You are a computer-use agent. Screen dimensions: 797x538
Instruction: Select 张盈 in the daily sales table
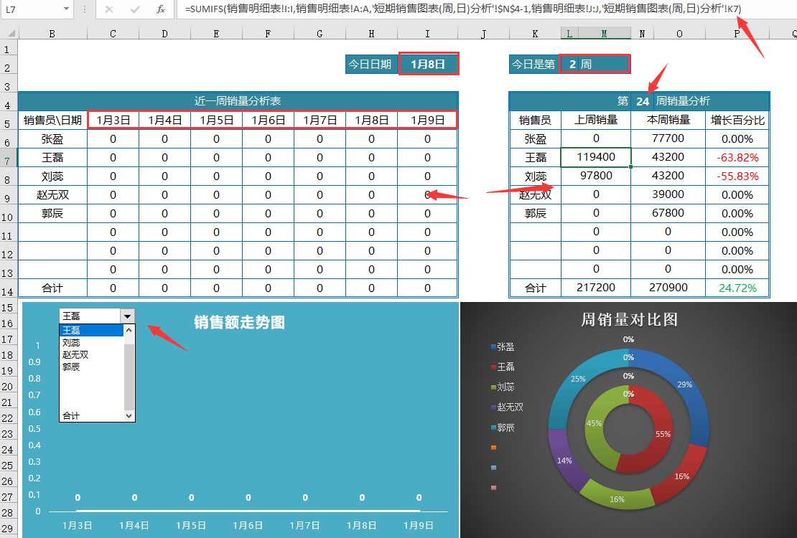pyautogui.click(x=52, y=138)
